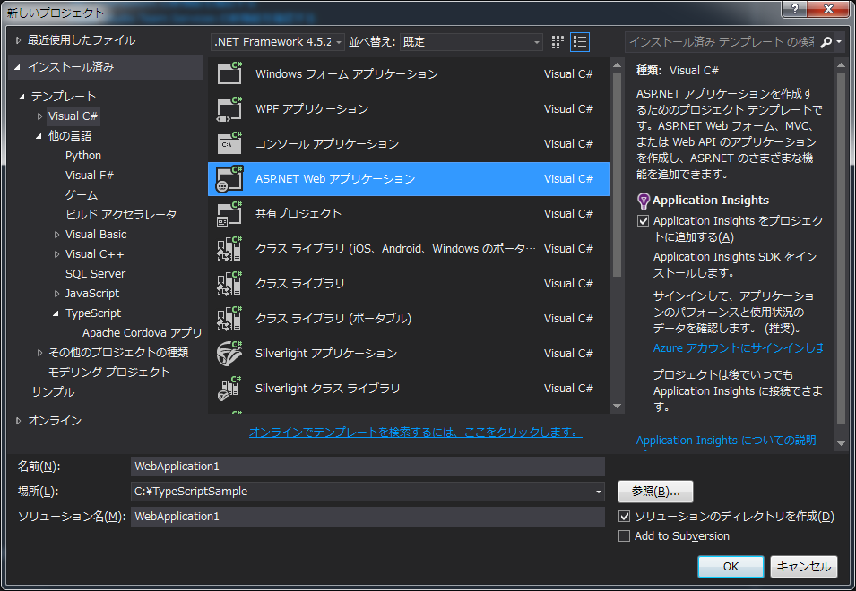Click the Windows フォーム アプリケーション template icon
The image size is (856, 591).
pyautogui.click(x=230, y=74)
